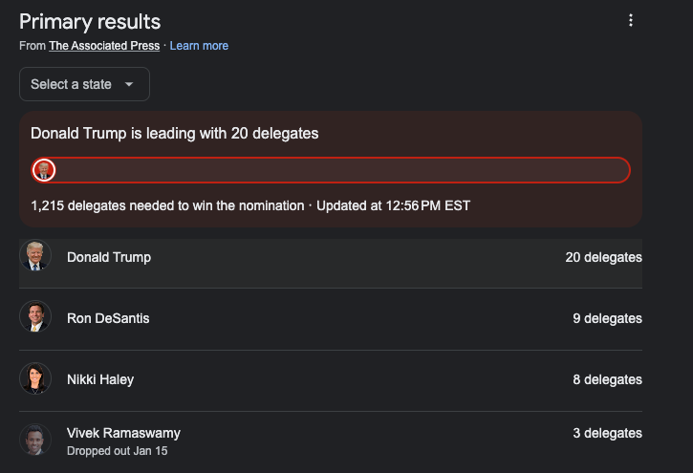Open the three-dot more options menu
The image size is (693, 473).
coord(630,21)
